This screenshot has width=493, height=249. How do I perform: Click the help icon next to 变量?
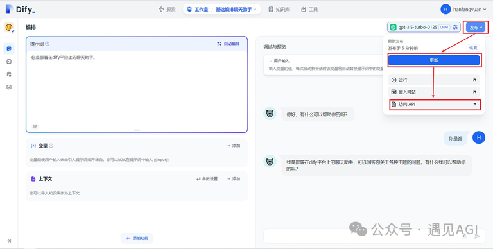coord(51,146)
